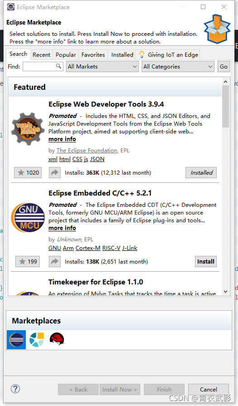Click the JSON tag link

click(97, 159)
